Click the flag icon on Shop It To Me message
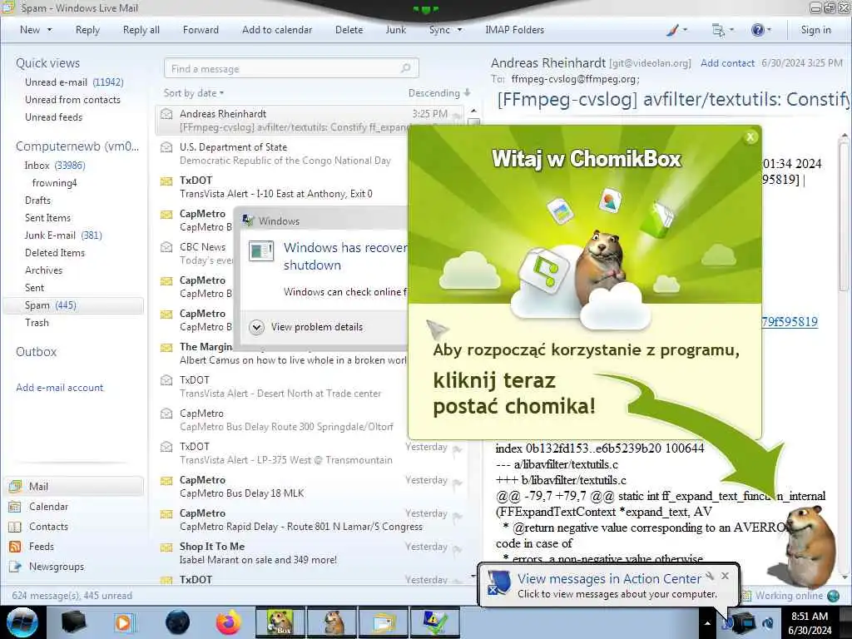The height and width of the screenshot is (639, 852). (x=457, y=550)
